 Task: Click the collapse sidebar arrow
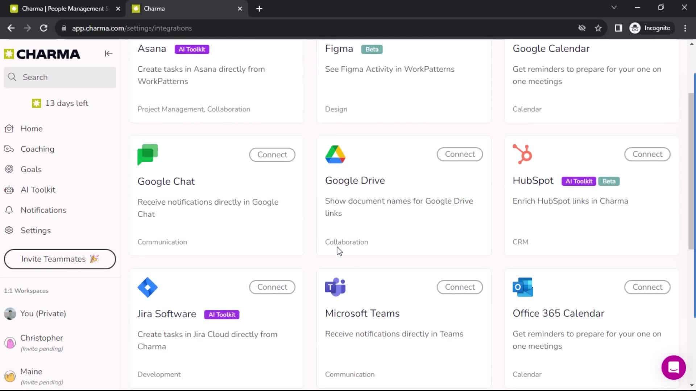(x=108, y=54)
